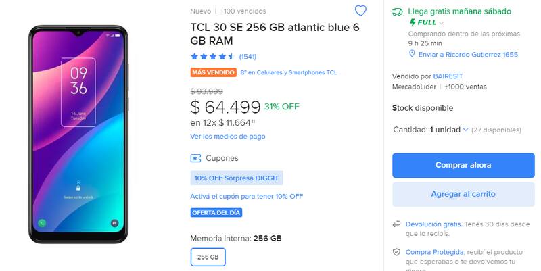
Task: Click the Compra Protegida shield icon
Action: [396, 251]
